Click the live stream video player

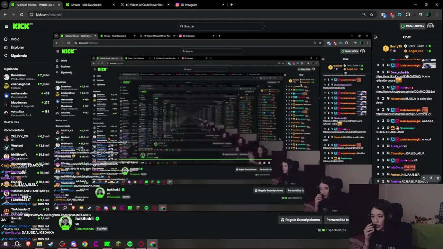point(212,121)
